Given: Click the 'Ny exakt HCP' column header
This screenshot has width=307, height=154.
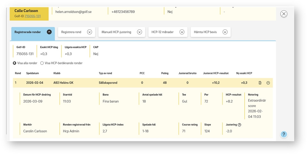Looking at the screenshot, I should point(244,73).
